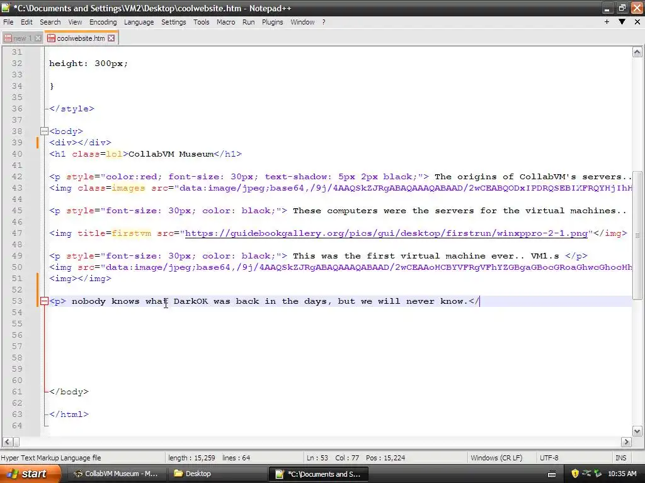This screenshot has height=483, width=645.
Task: Click 'This was the first virtual machine' on line 49
Action: (389, 256)
